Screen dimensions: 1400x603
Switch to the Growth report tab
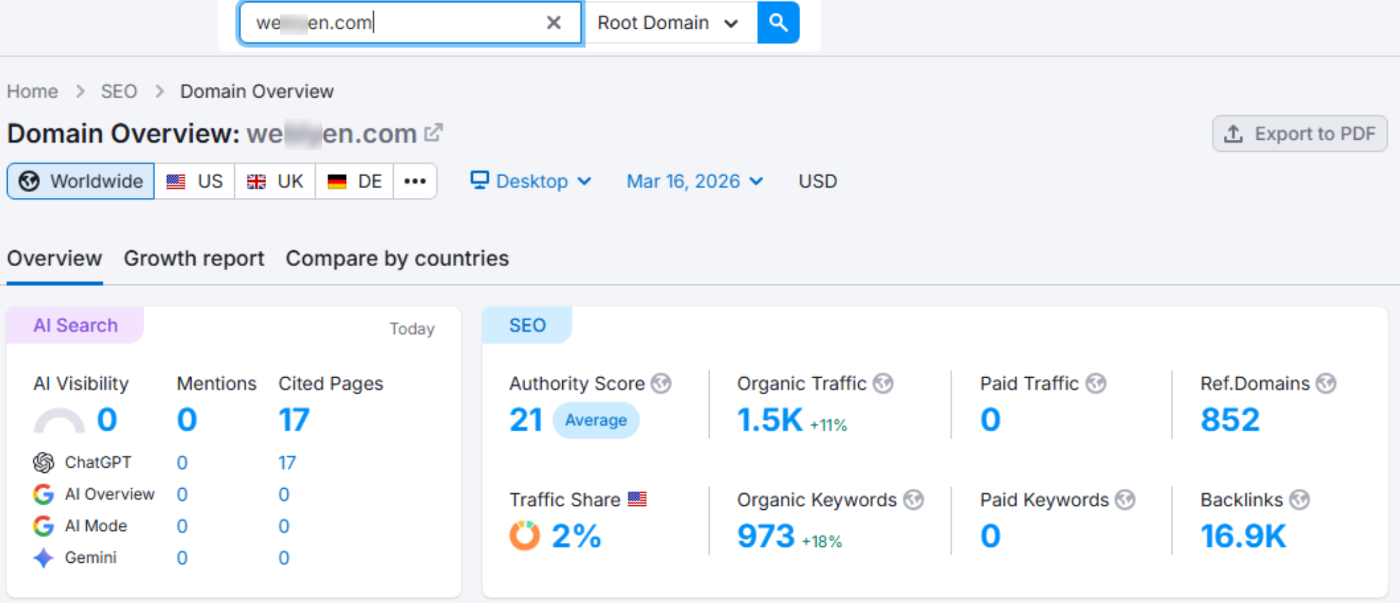click(x=194, y=258)
